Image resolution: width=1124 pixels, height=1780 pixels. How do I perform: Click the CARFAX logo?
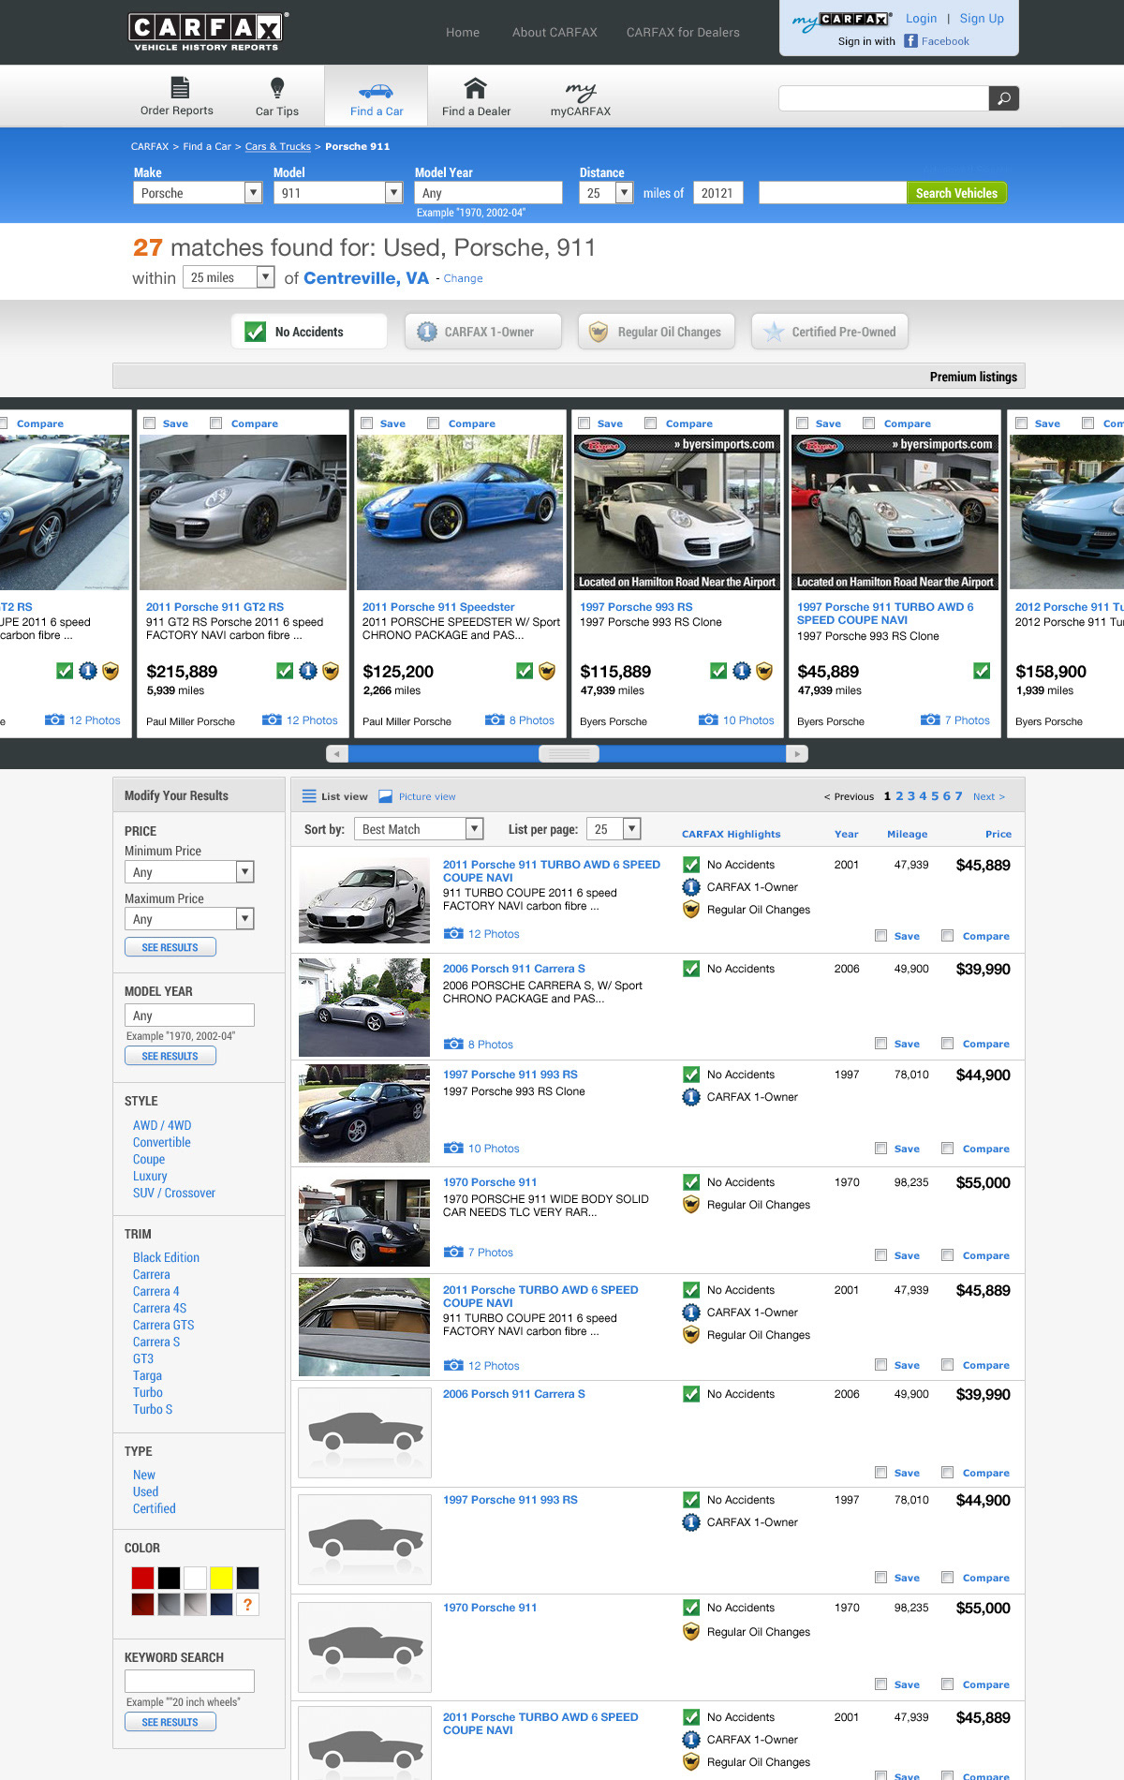tap(206, 32)
